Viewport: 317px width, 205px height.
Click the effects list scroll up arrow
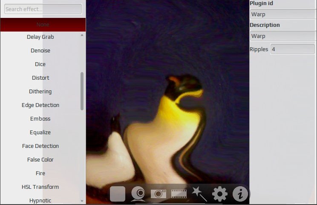pos(82,35)
